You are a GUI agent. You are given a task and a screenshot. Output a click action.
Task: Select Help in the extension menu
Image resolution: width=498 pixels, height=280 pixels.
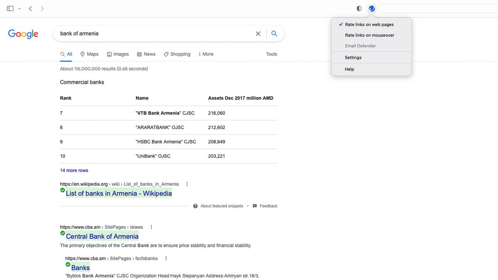tap(349, 69)
